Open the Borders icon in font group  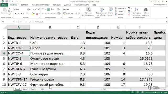click(27, 14)
